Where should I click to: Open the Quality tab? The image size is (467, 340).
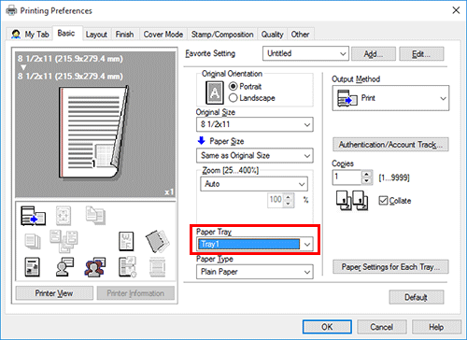[x=272, y=35]
